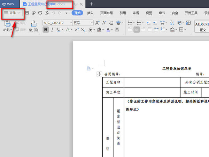
Task: Click distributed alignment icon
Action: click(156, 30)
